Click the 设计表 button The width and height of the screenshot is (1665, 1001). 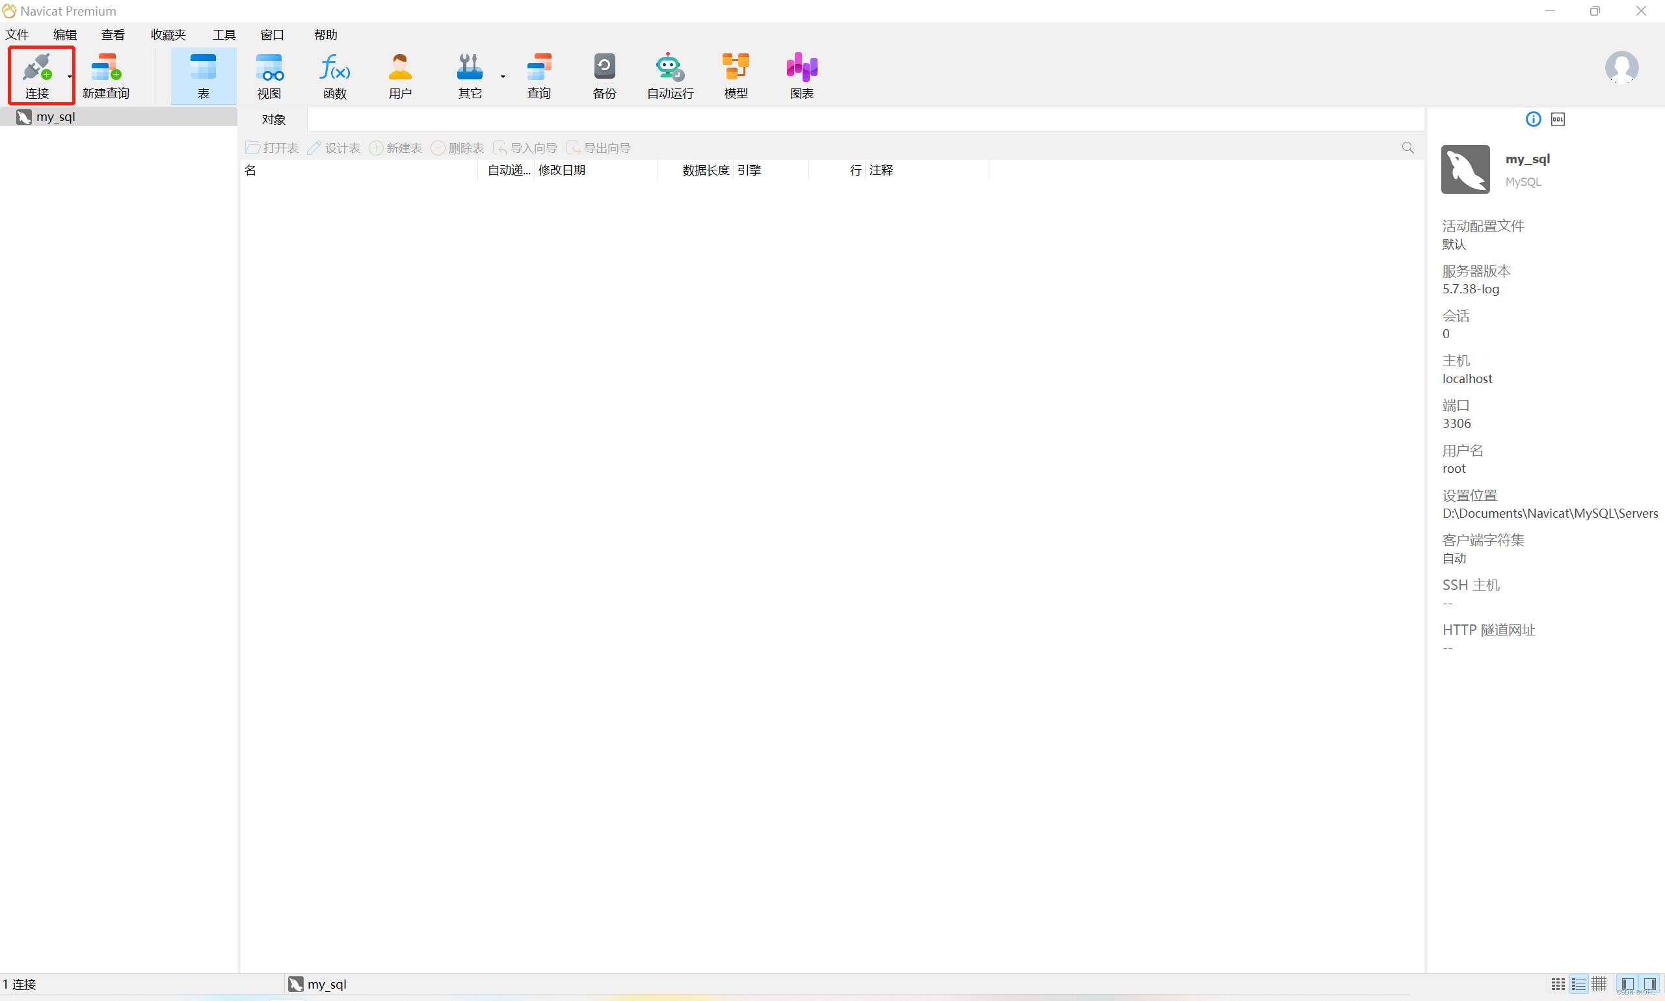point(334,148)
